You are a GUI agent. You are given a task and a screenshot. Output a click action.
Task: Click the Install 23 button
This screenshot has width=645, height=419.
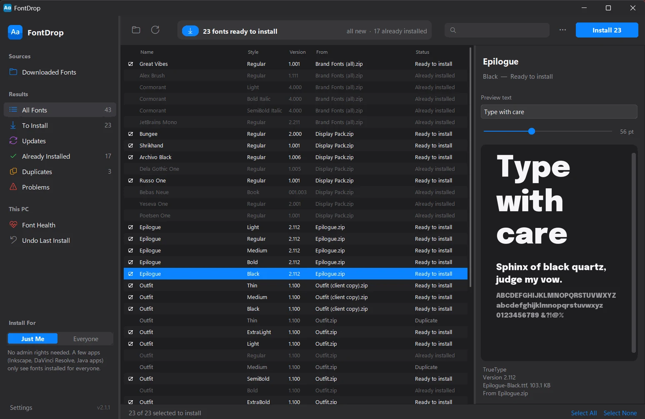click(x=607, y=30)
